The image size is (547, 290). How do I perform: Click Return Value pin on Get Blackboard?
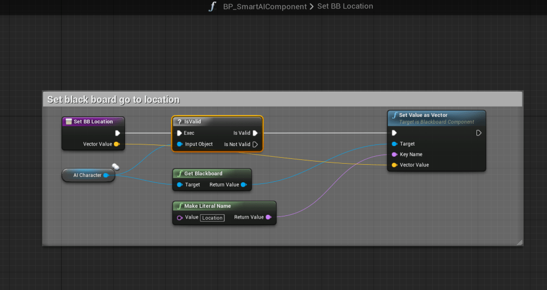[244, 185]
